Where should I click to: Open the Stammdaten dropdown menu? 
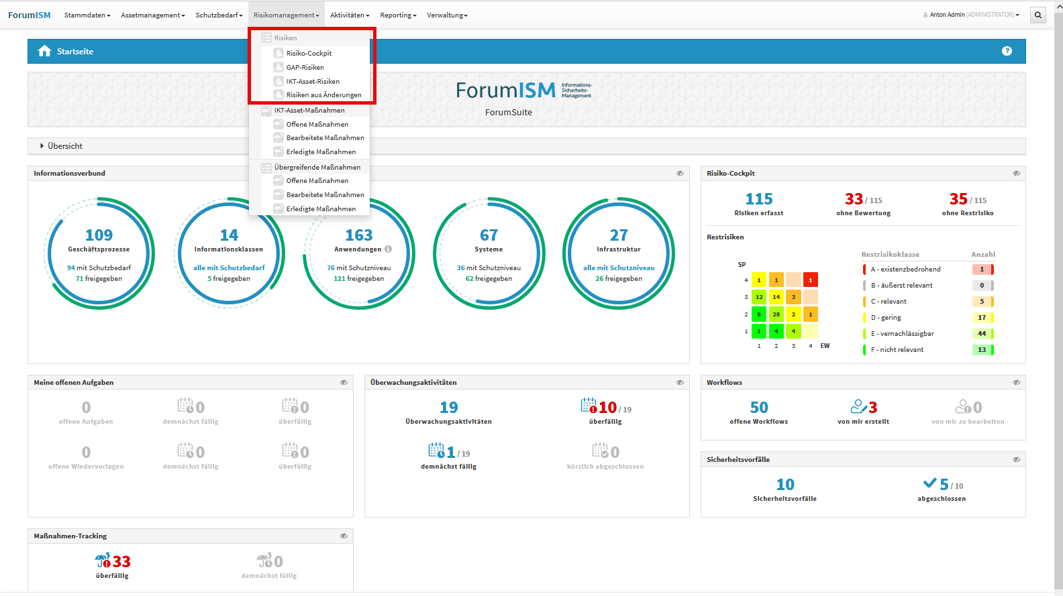(87, 15)
